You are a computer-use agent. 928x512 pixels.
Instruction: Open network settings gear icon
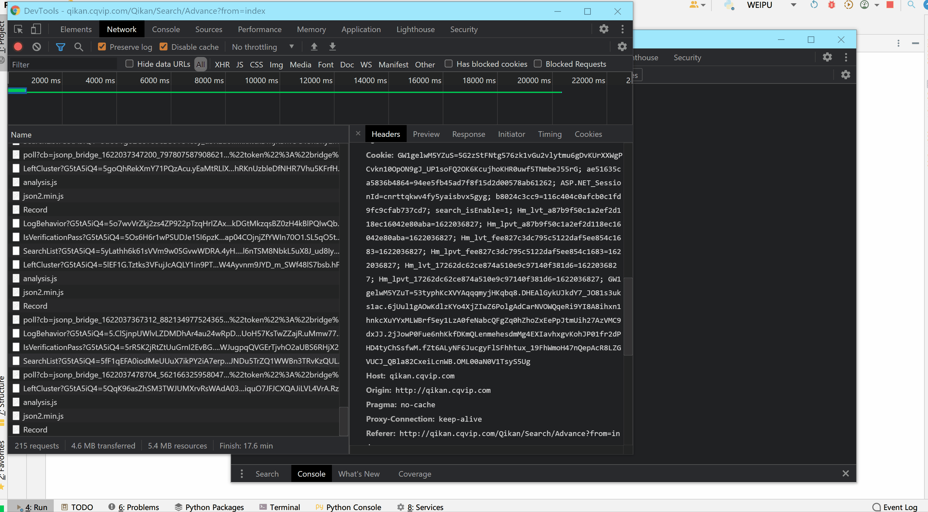pyautogui.click(x=622, y=47)
